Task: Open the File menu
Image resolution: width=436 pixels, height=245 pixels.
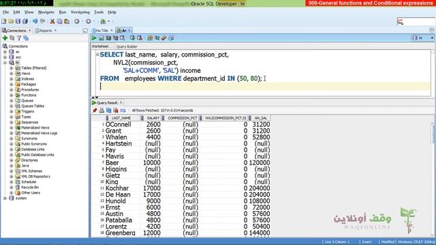Action: [6, 12]
